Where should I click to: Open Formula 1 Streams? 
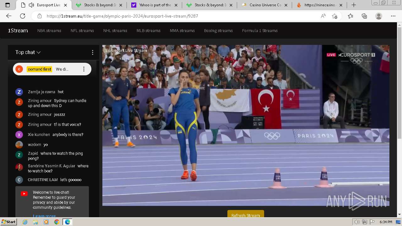[260, 30]
